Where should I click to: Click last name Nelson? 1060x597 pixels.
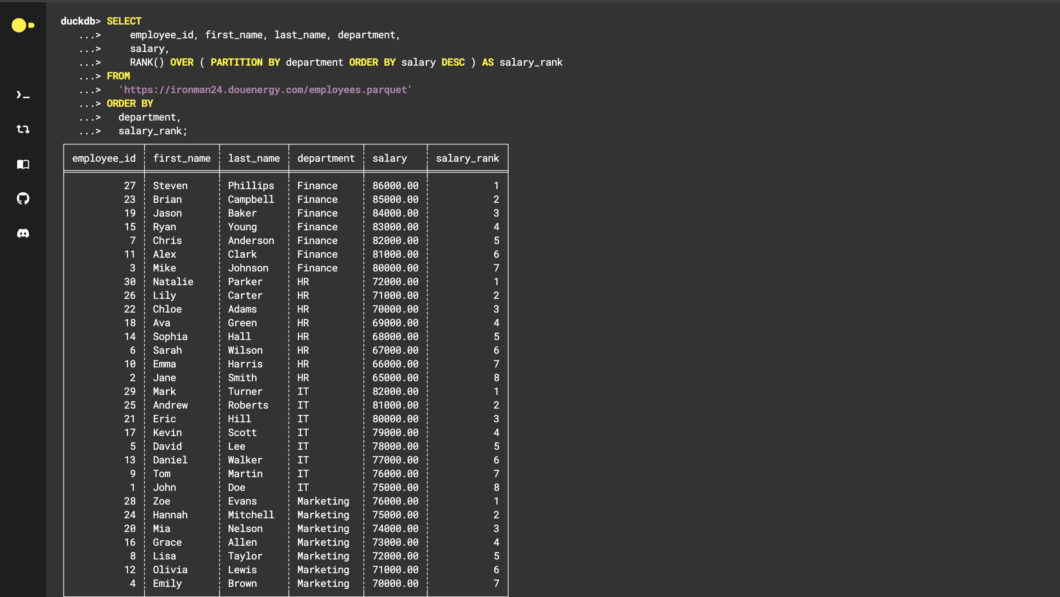tap(245, 529)
